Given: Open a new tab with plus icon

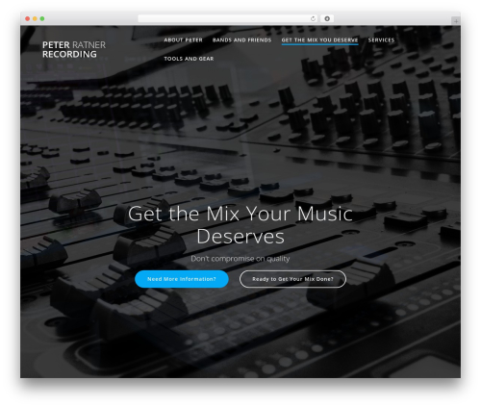Looking at the screenshot, I should pyautogui.click(x=456, y=21).
